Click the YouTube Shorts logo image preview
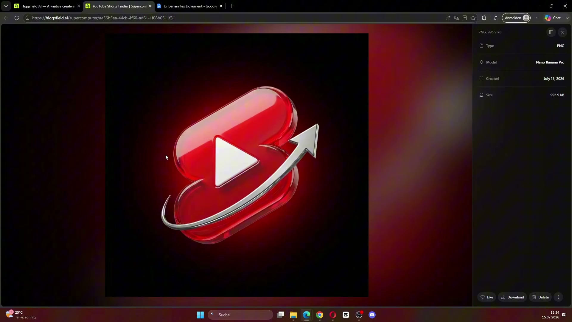Image resolution: width=572 pixels, height=322 pixels. point(237,165)
